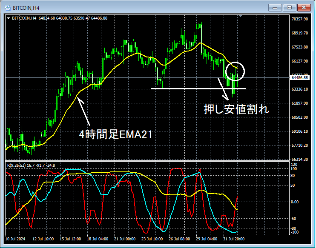
Task: Click the 23 Jul 16:00 time label
Action: [x=152, y=239]
